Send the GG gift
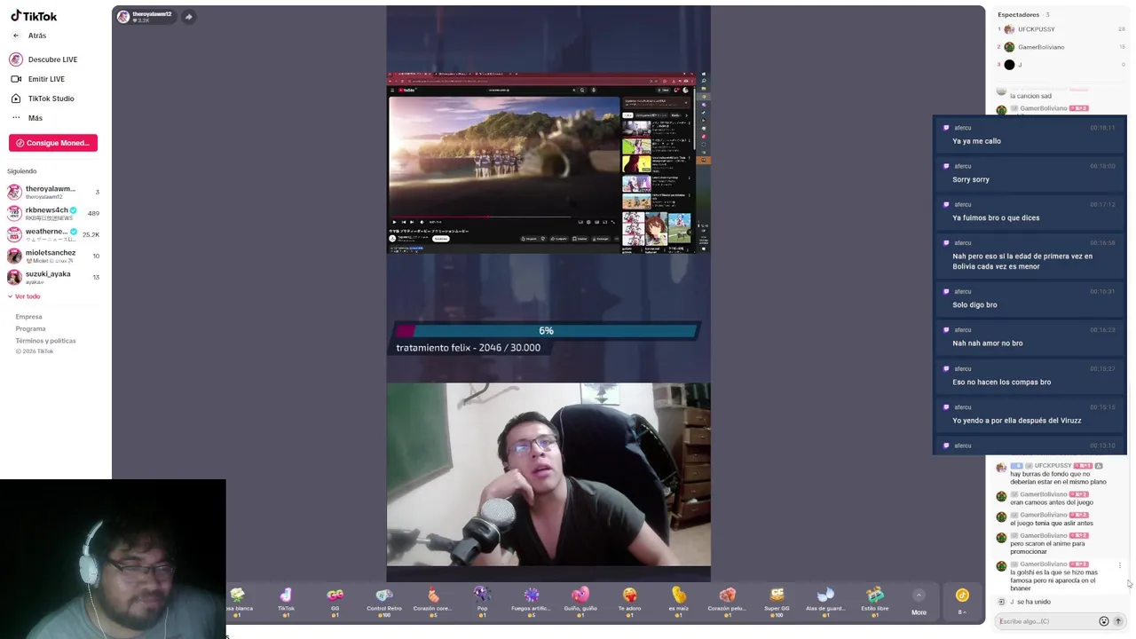The width and height of the screenshot is (1136, 639). [x=335, y=601]
